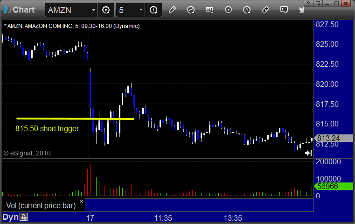Screen dimensions: 355x224
Task: Start bar replay play button
Action: click(x=228, y=10)
